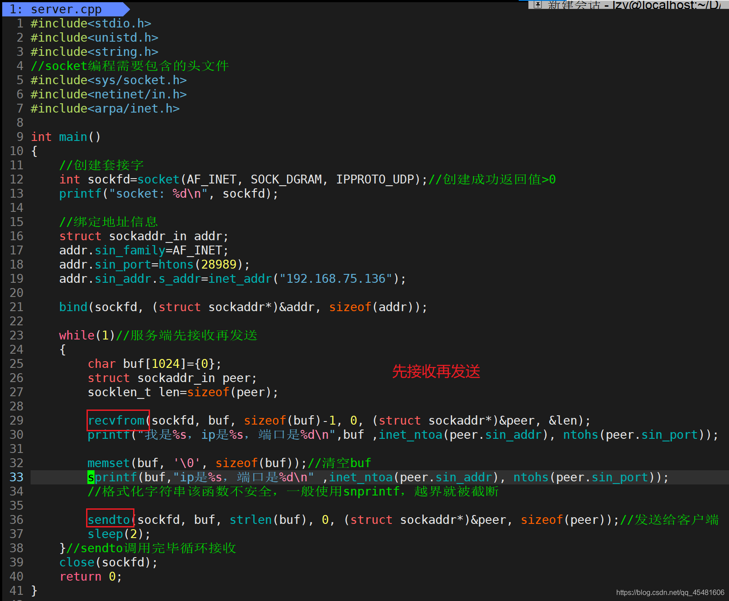
Task: Click the "我是%s, ip是%s" format string
Action: pyautogui.click(x=236, y=435)
